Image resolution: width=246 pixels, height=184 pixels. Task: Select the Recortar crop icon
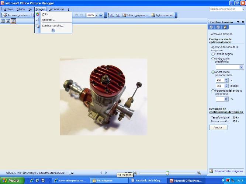click(38, 20)
